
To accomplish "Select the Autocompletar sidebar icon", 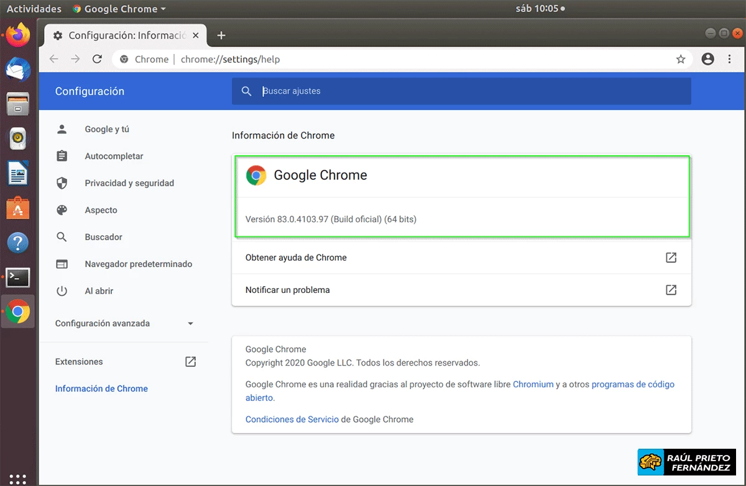I will pyautogui.click(x=62, y=156).
